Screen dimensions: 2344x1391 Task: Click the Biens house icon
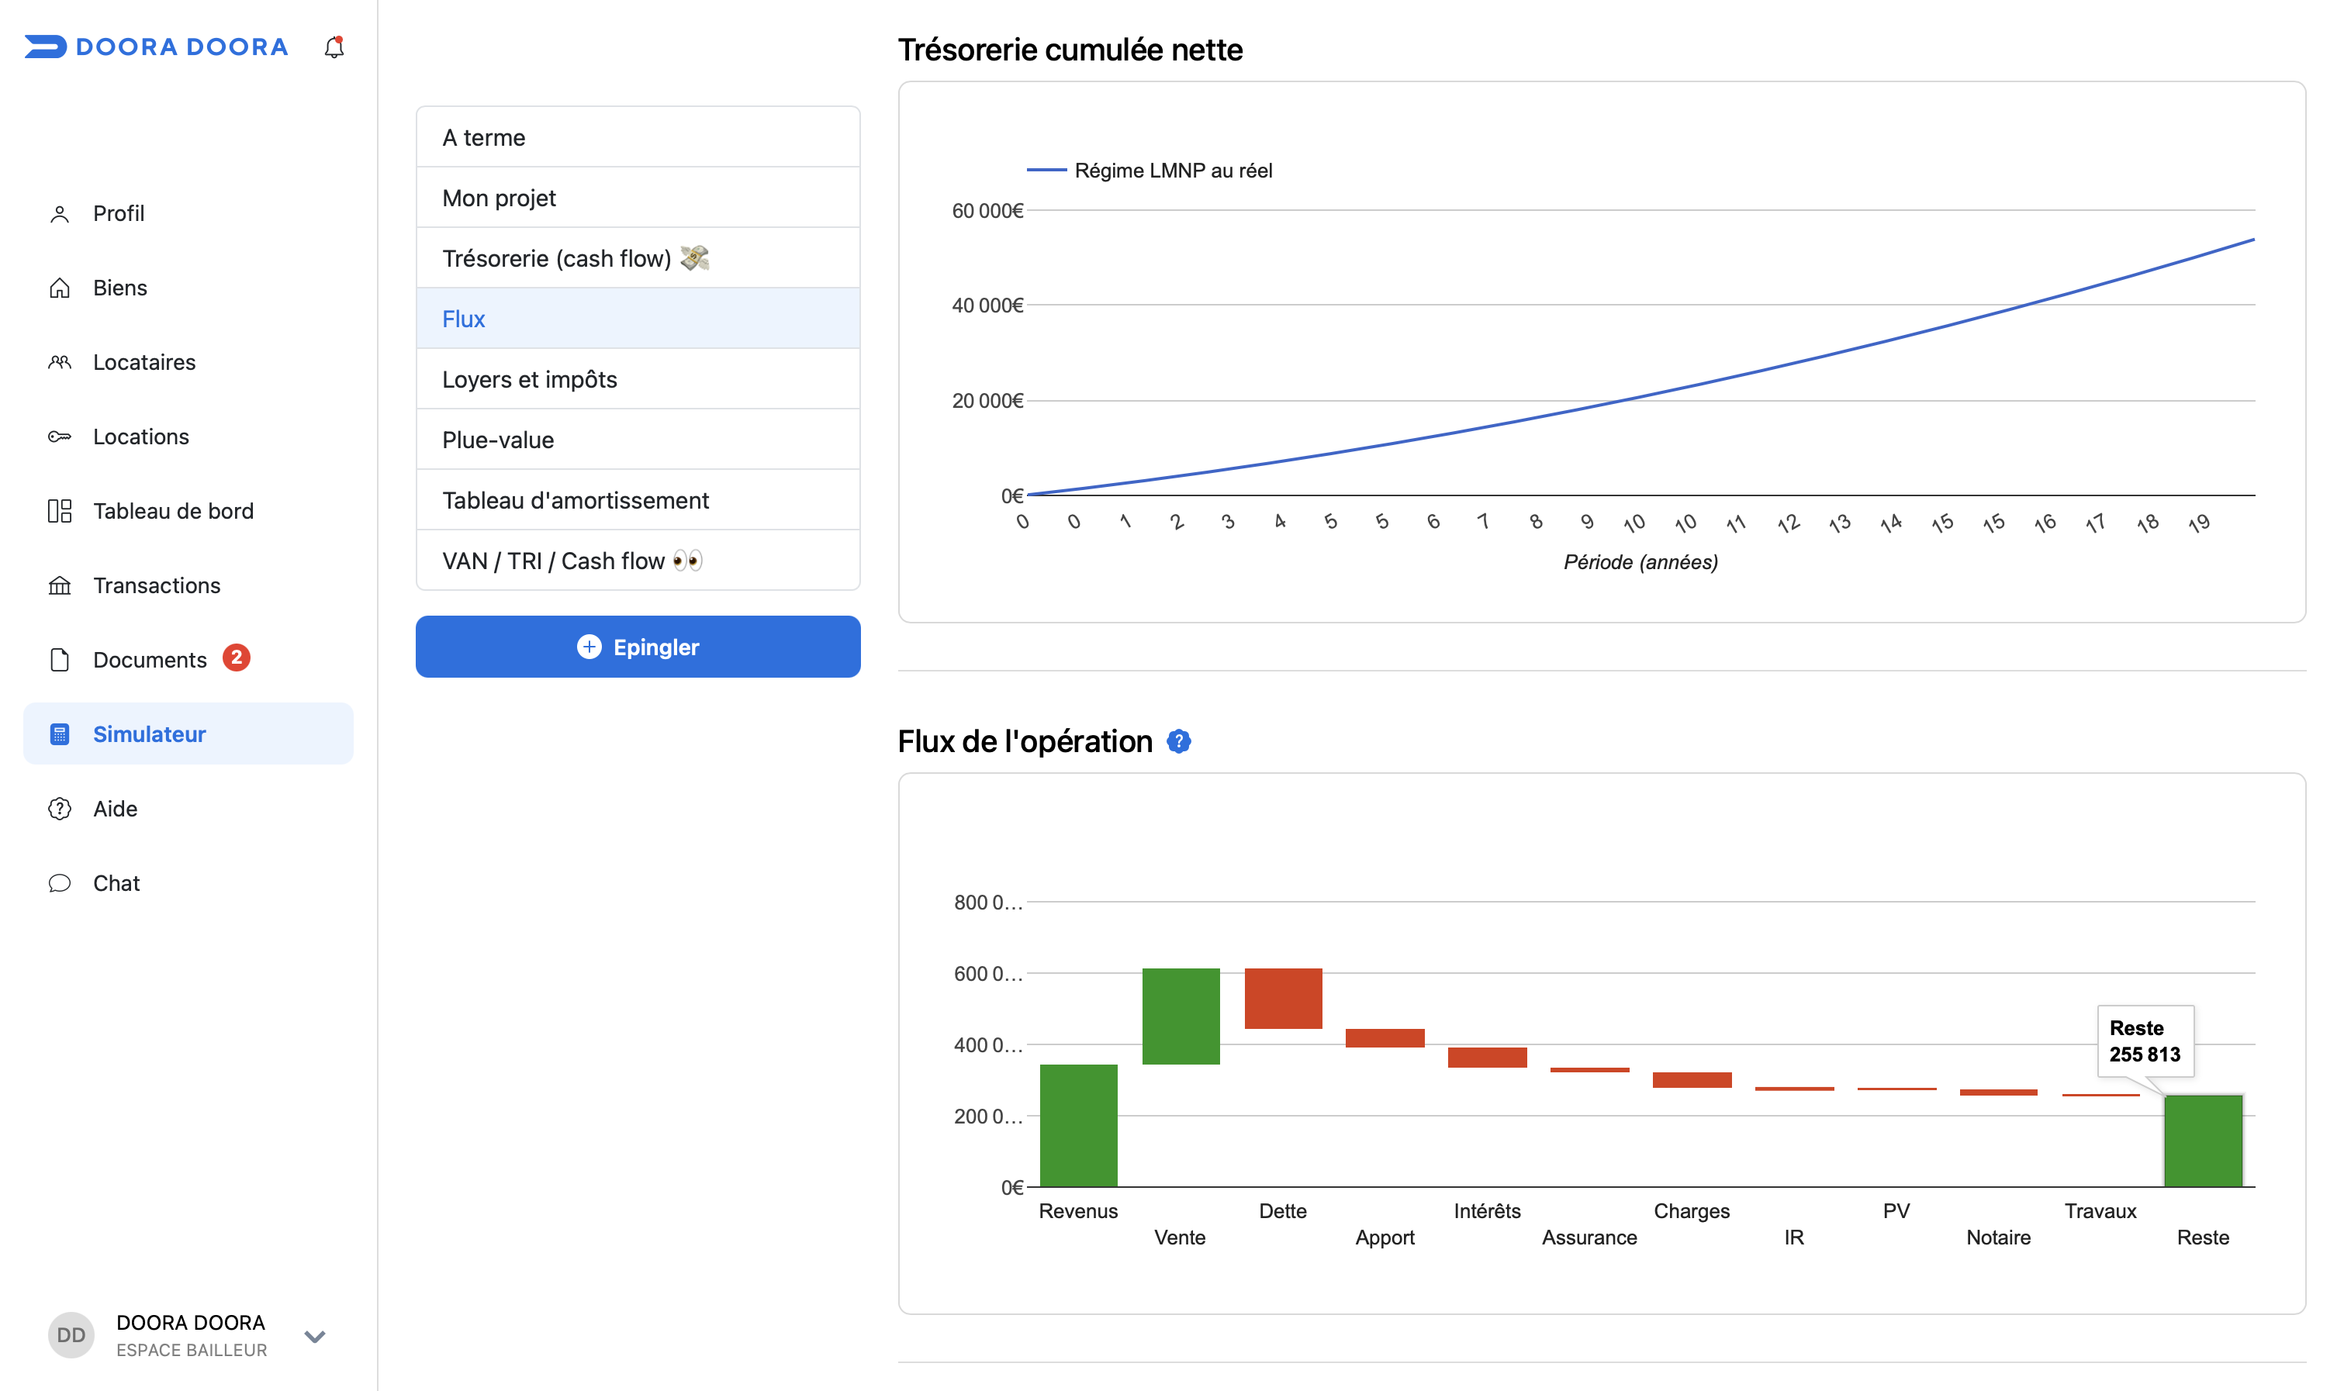[x=60, y=288]
